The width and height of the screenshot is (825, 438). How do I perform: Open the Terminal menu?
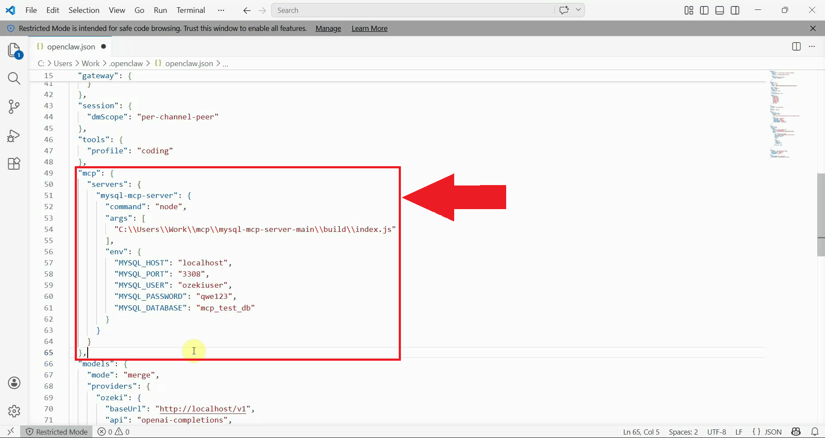click(x=191, y=10)
